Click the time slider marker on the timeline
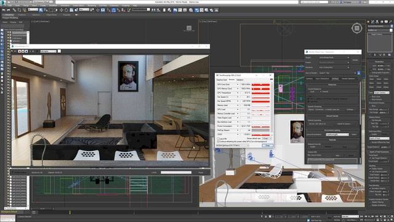 70,213
